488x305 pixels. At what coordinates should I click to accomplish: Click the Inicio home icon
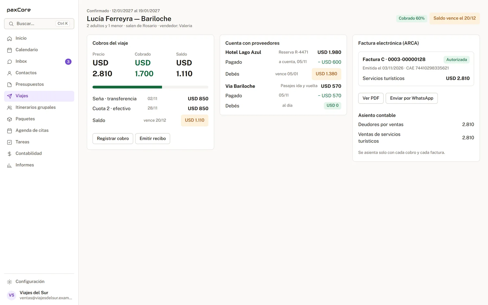(9, 38)
